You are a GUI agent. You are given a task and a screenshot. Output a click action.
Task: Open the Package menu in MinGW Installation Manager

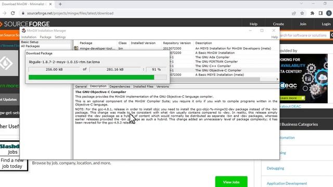[x=45, y=37]
